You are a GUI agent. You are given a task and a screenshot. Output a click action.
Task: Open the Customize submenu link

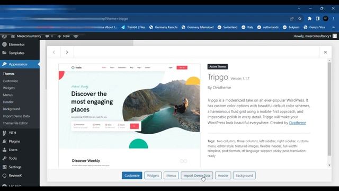(11, 81)
